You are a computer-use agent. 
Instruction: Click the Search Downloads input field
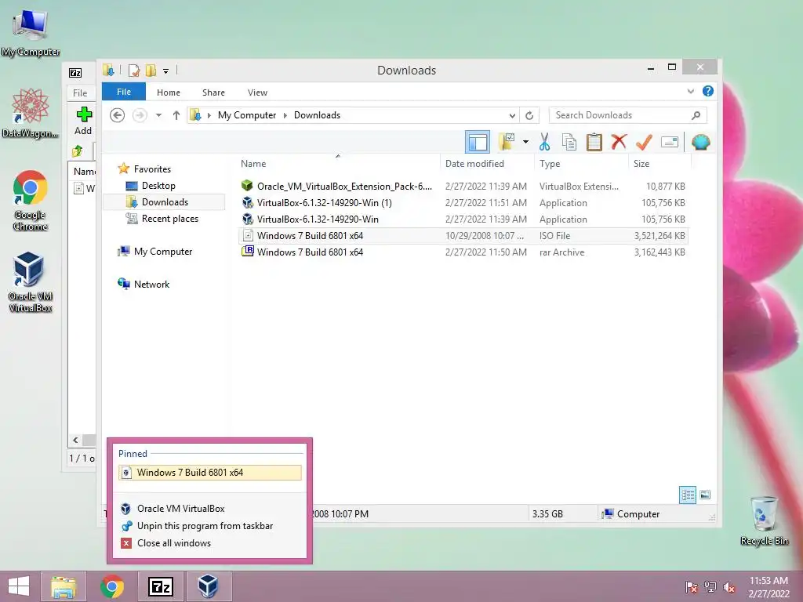[x=620, y=115]
